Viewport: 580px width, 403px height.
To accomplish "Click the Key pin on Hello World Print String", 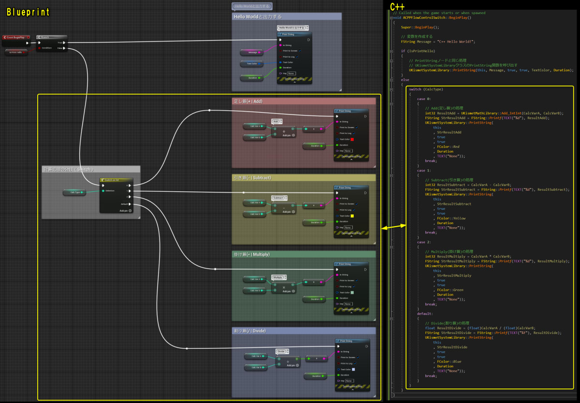I will [x=280, y=73].
